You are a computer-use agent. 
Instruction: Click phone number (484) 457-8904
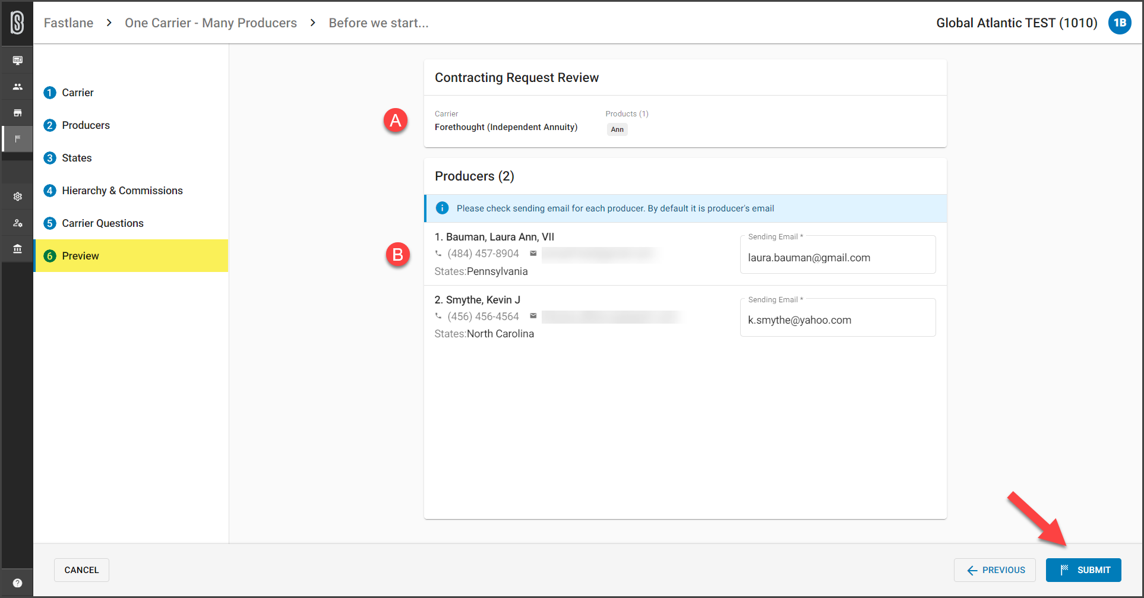[x=483, y=254]
